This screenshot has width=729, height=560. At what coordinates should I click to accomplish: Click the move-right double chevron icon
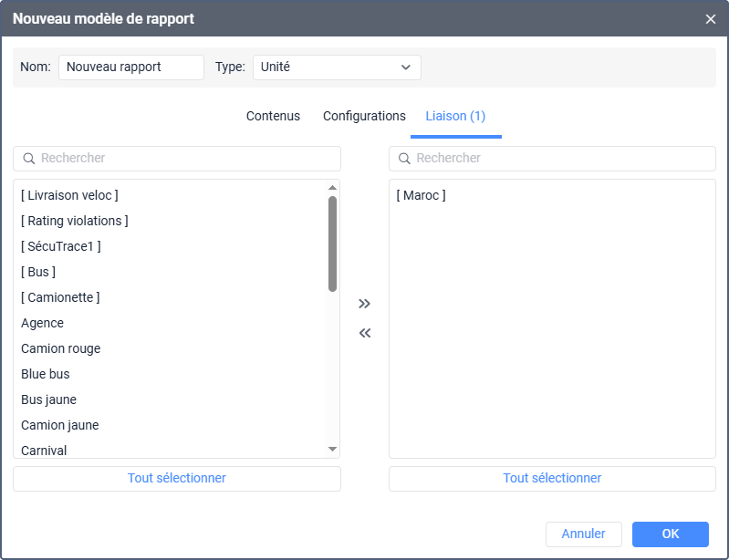[365, 304]
